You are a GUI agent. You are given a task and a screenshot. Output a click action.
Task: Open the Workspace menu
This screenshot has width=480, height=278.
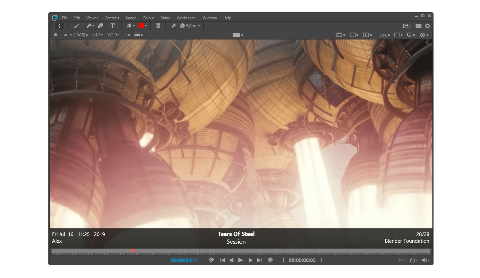tap(186, 18)
